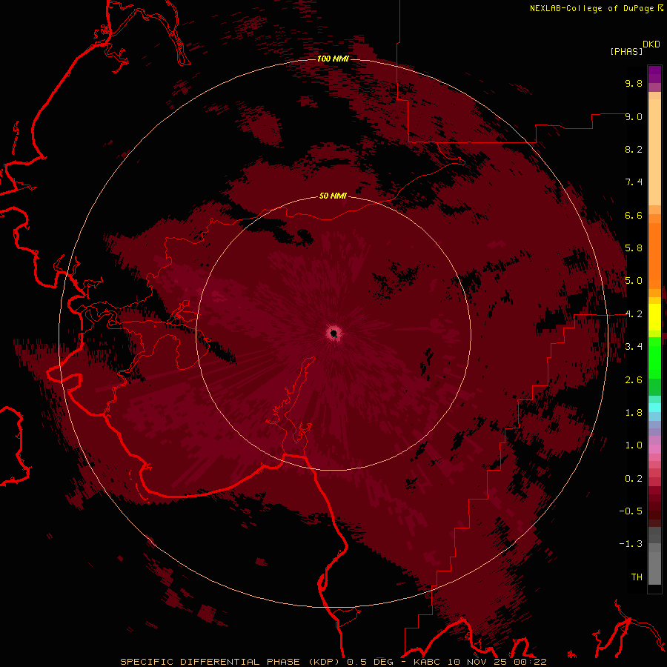Click the orange segment of the color bar
This screenshot has width=667, height=667.
click(x=654, y=256)
